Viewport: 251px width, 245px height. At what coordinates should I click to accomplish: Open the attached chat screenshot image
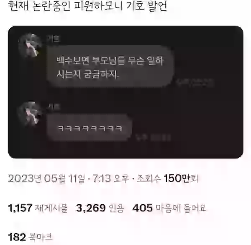125,92
